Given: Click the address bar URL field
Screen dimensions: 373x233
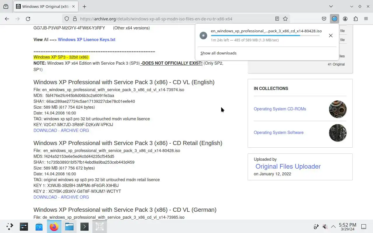Looking at the screenshot, I should (176, 19).
